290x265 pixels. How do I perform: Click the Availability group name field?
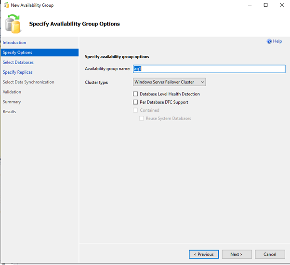pyautogui.click(x=209, y=69)
